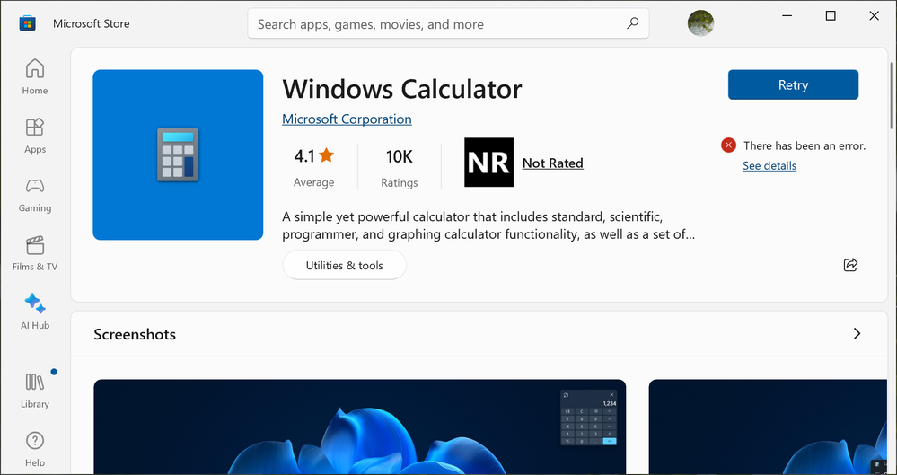
Task: Select the Utilities & tools category tag
Action: coord(345,265)
